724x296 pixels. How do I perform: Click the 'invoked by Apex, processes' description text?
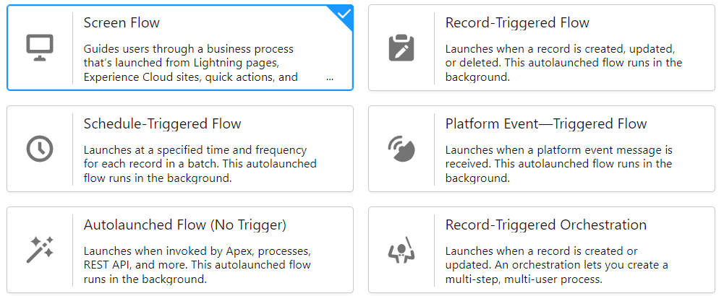tap(197, 251)
